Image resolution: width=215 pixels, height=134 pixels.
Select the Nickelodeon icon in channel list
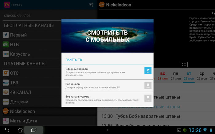(6, 111)
